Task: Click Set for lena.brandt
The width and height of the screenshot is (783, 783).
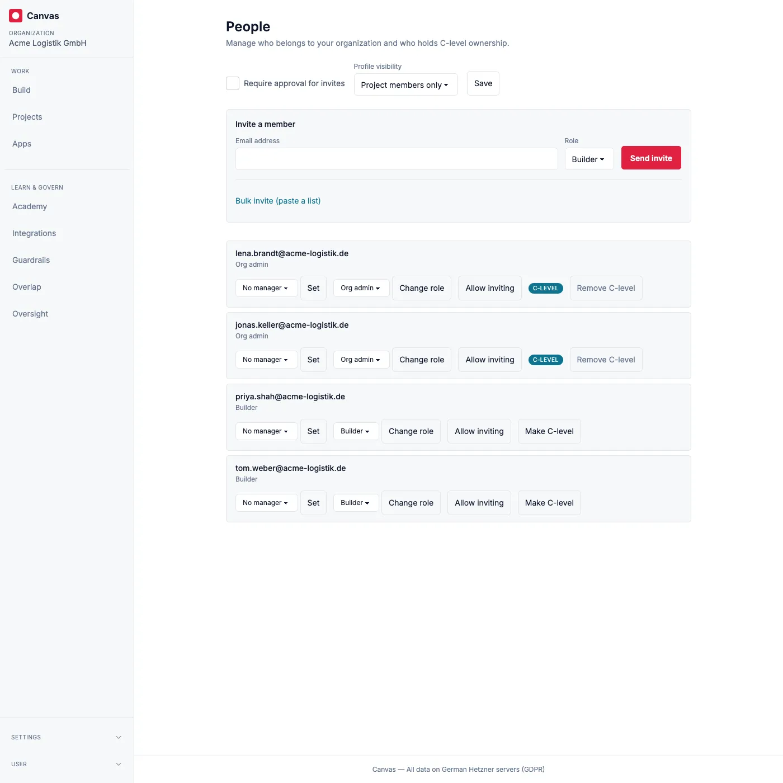Action: (313, 288)
